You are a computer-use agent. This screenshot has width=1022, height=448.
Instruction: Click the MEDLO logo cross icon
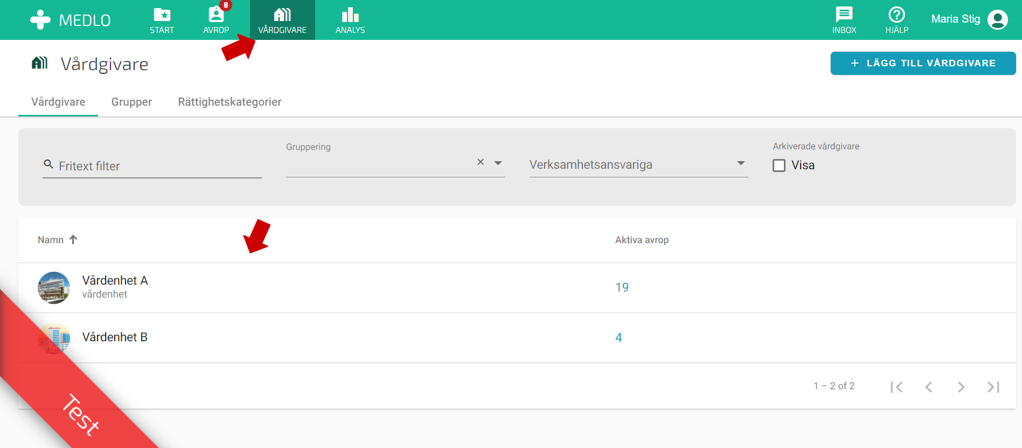40,20
